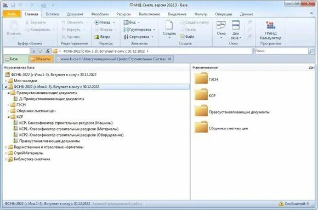
Task: Click the Вперед forward button
Action: [x=104, y=30]
